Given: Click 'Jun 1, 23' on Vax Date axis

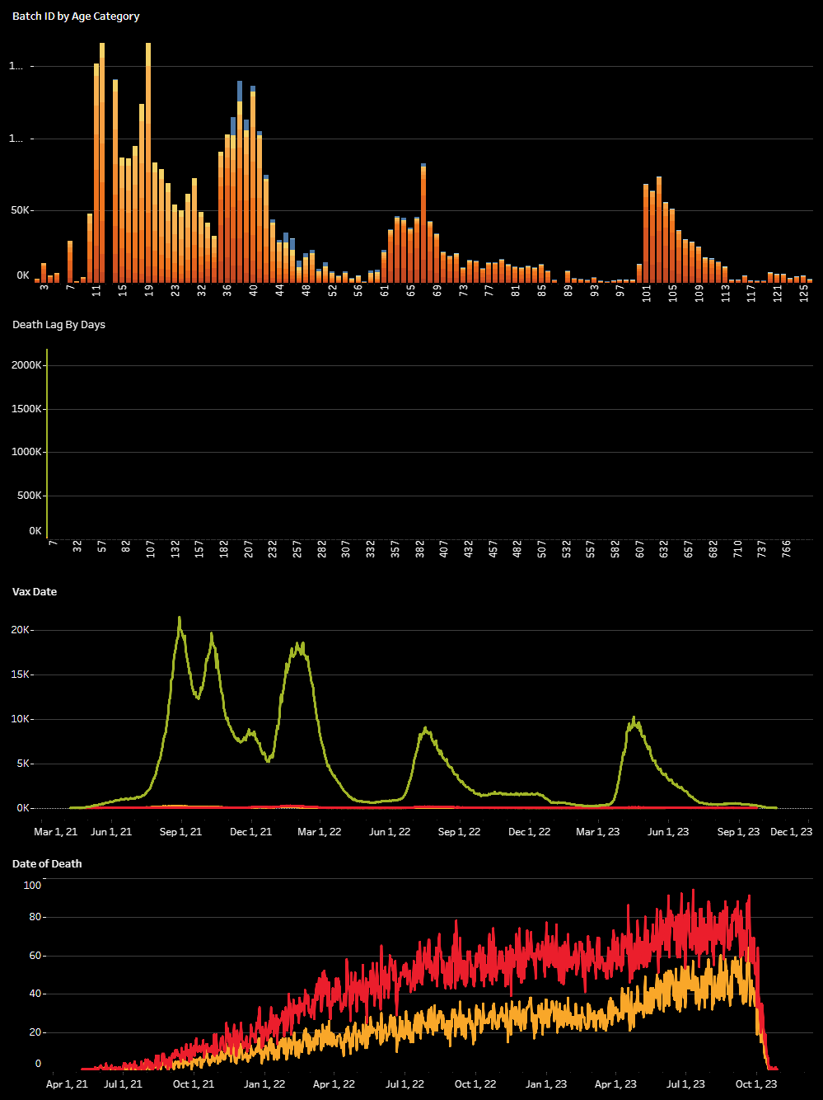Looking at the screenshot, I should (x=668, y=832).
